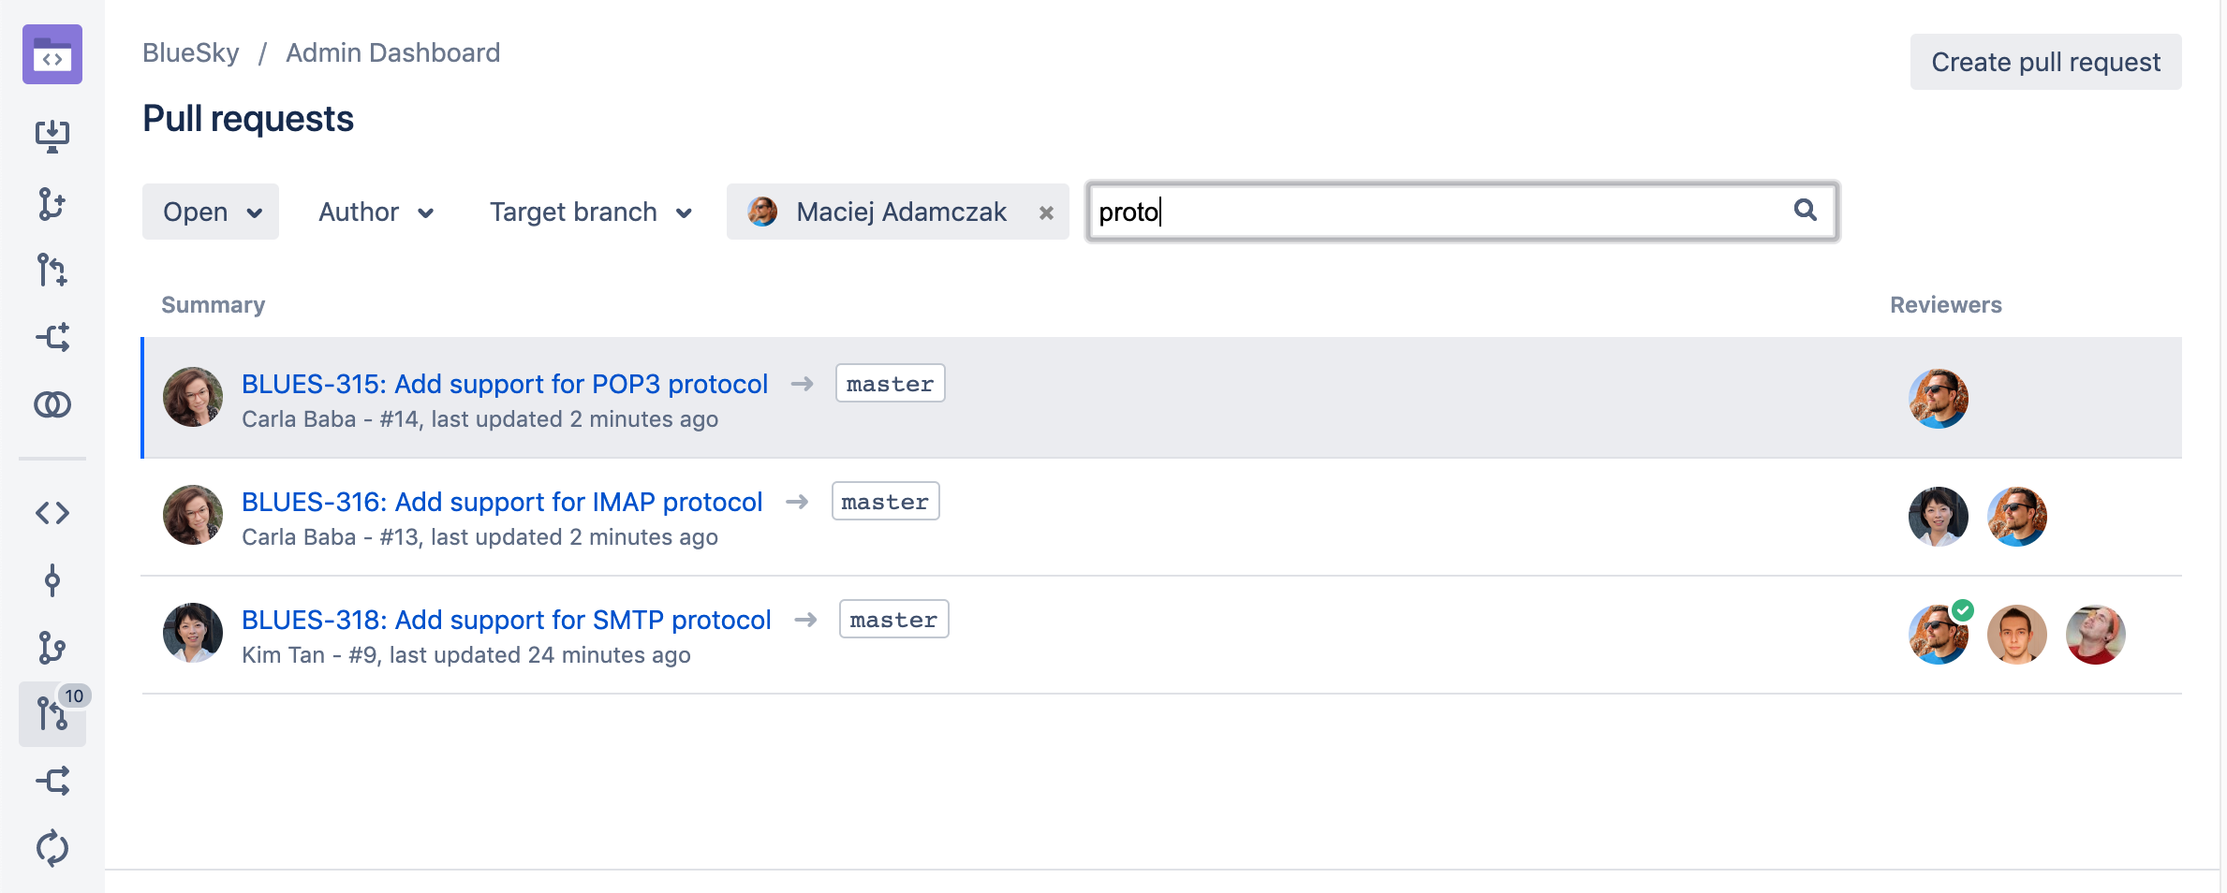Open BLUES-315 POP3 protocol pull request
Viewport: 2227px width, 893px height.
pyautogui.click(x=504, y=384)
